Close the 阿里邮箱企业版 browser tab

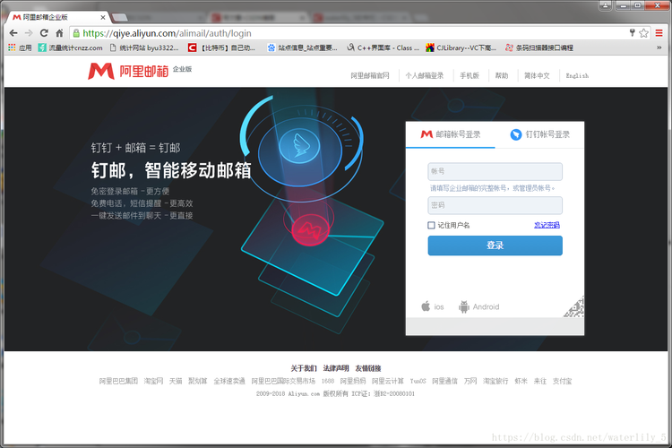coord(103,18)
